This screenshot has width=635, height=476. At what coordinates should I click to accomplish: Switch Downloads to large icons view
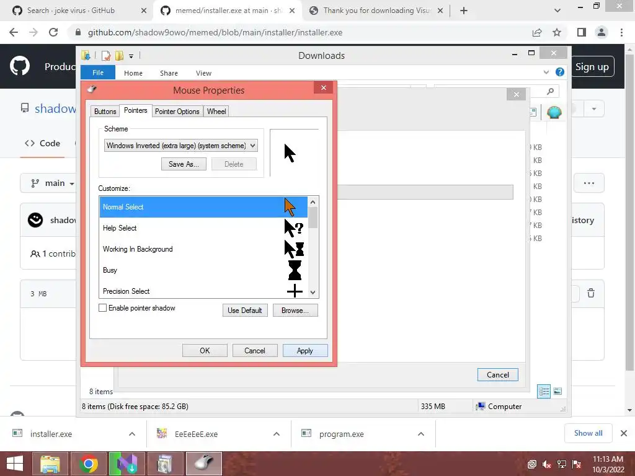tap(557, 391)
